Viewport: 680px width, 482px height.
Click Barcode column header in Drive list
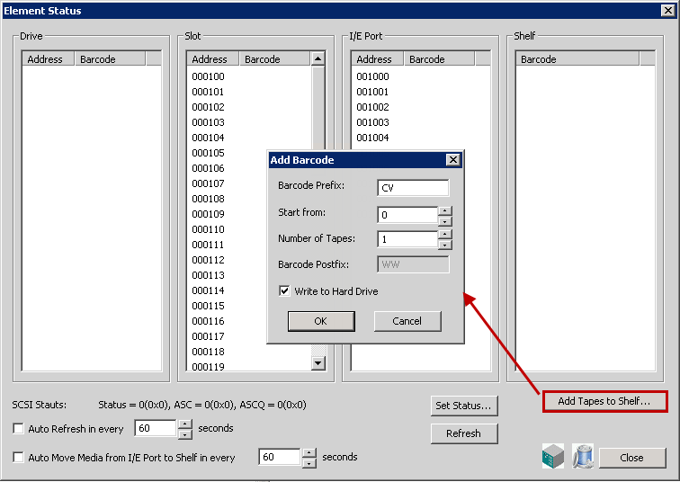110,59
